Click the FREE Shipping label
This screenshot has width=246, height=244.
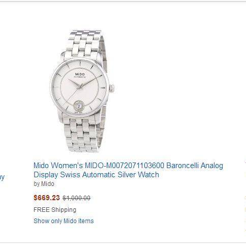pyautogui.click(x=55, y=210)
